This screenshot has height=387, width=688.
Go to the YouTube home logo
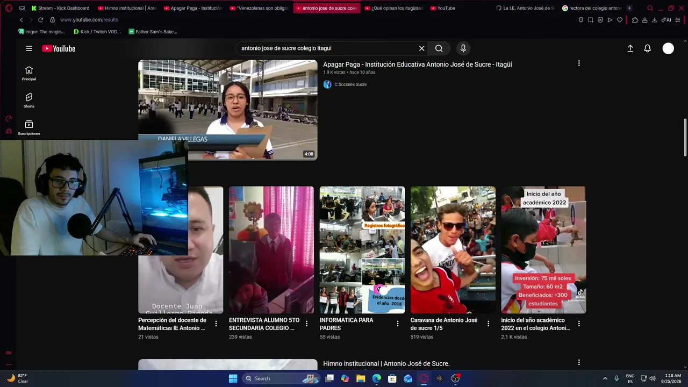click(59, 48)
